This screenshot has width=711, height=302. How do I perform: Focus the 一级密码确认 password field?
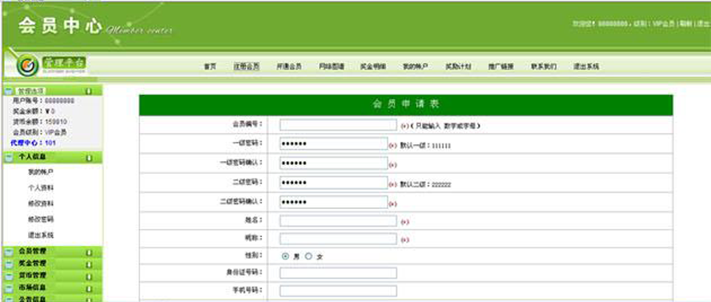[334, 163]
